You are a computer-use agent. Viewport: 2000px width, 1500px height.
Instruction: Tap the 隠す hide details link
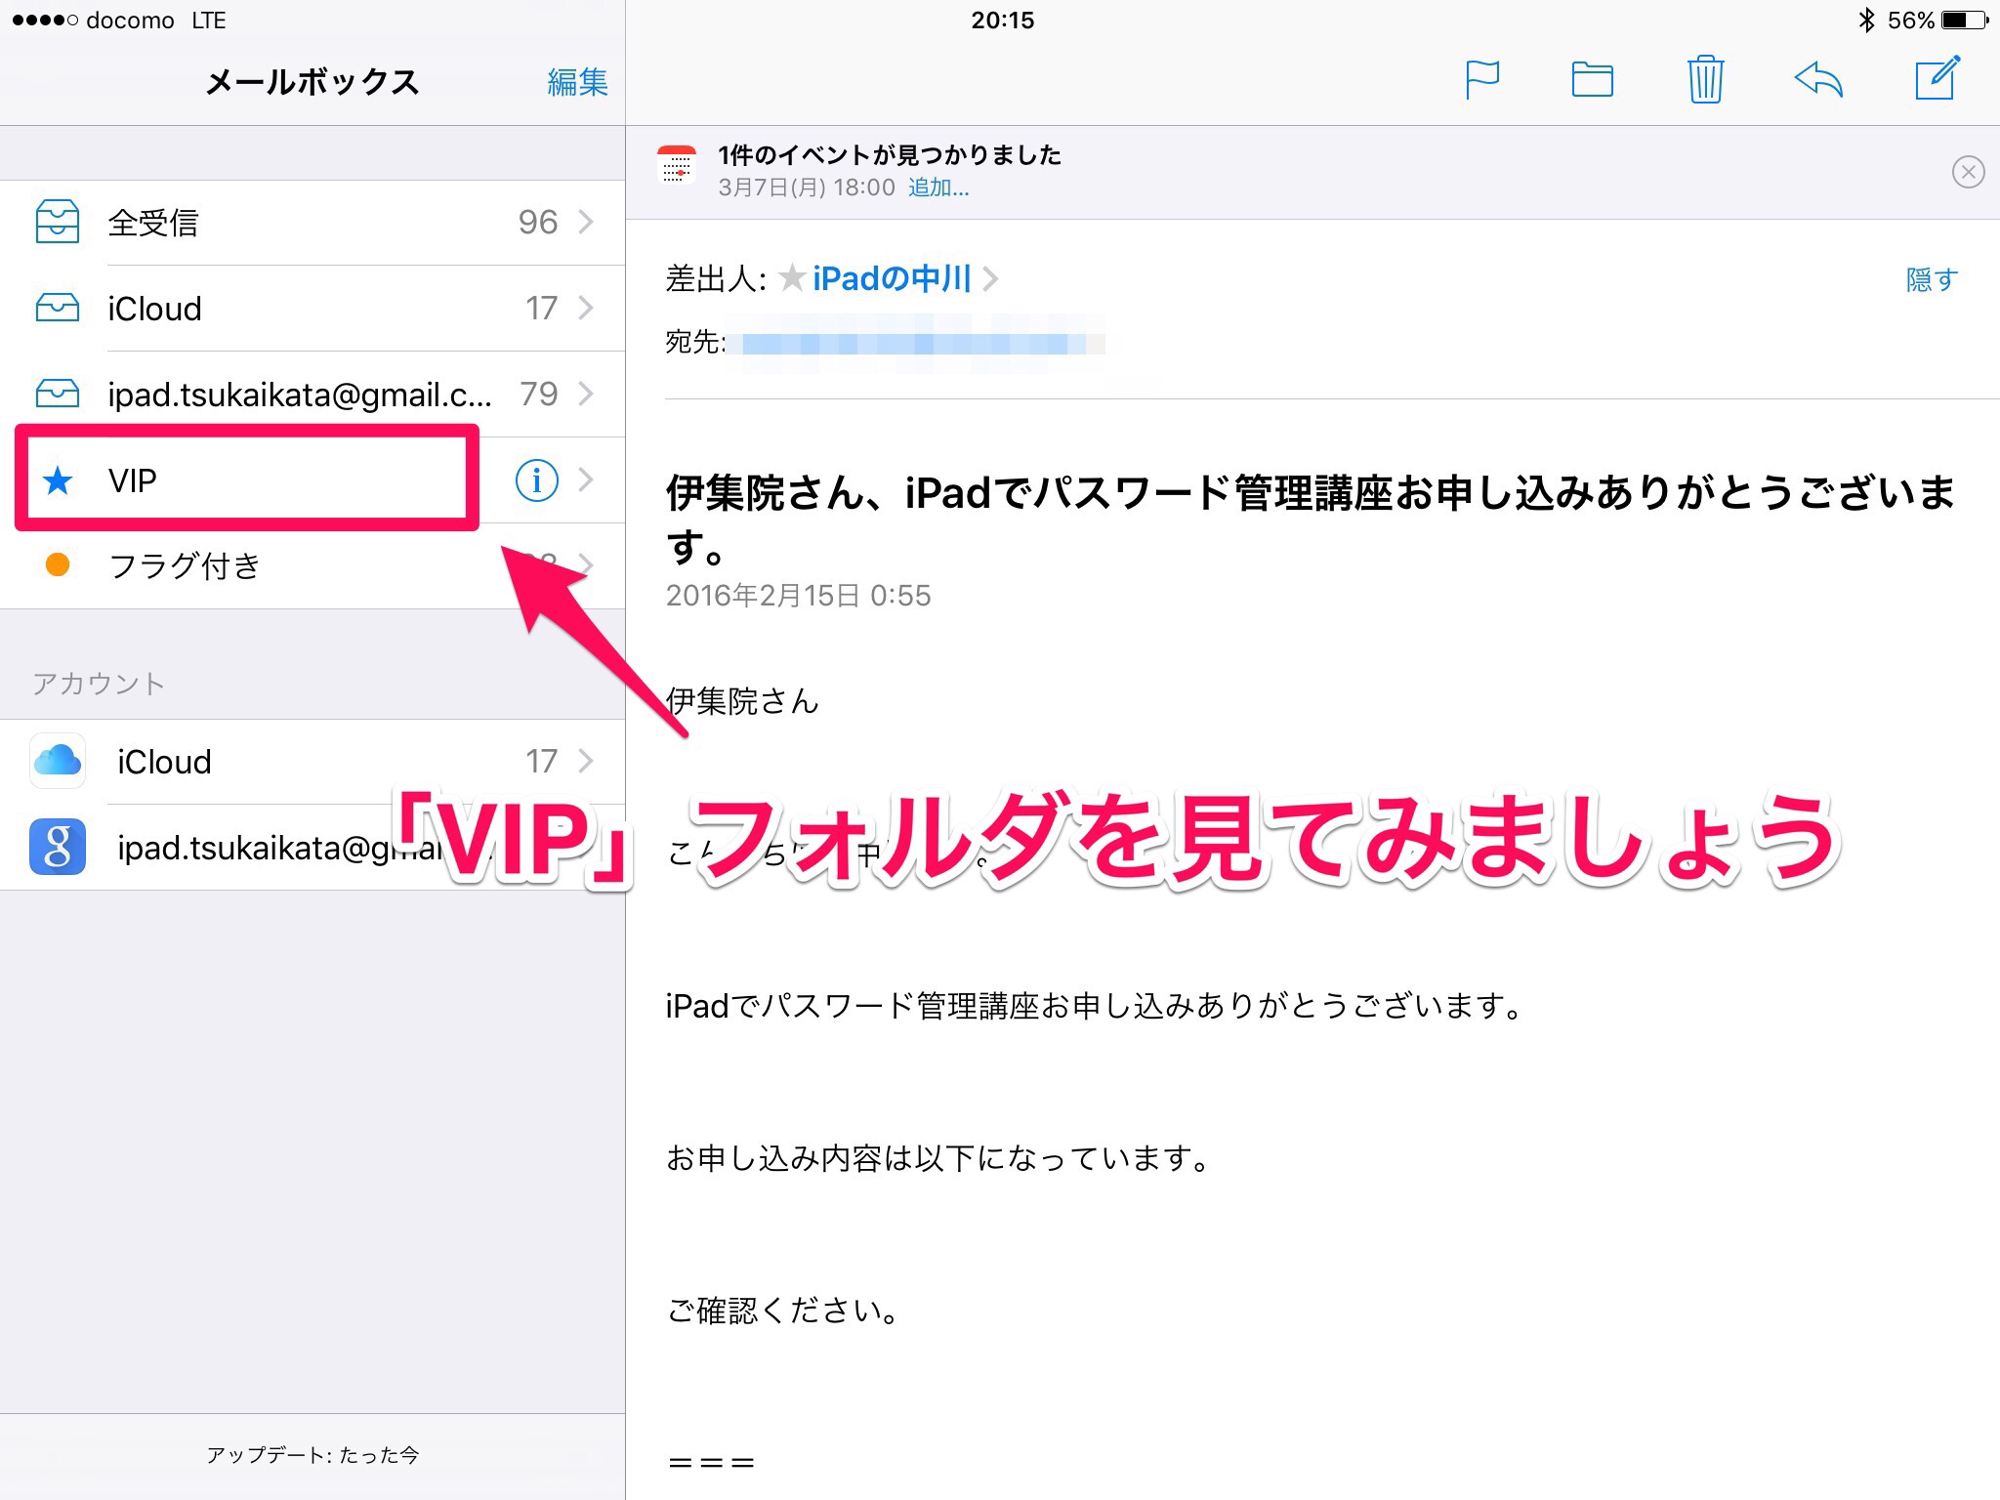[x=1931, y=280]
